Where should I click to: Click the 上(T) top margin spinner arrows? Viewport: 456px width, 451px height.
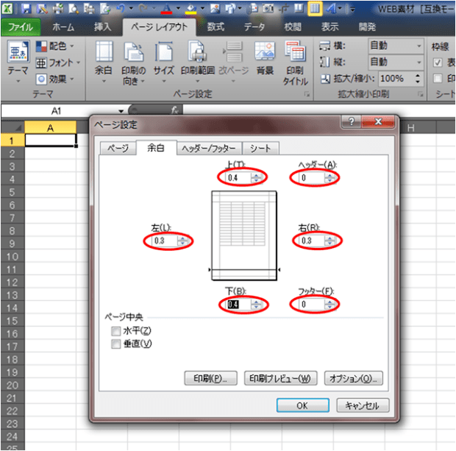tap(257, 177)
